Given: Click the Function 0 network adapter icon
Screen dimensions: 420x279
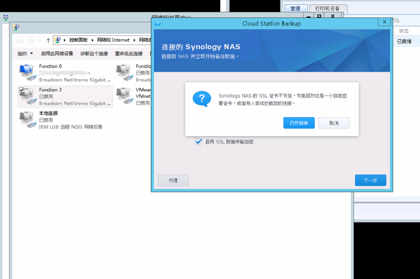Looking at the screenshot, I should click(27, 73).
